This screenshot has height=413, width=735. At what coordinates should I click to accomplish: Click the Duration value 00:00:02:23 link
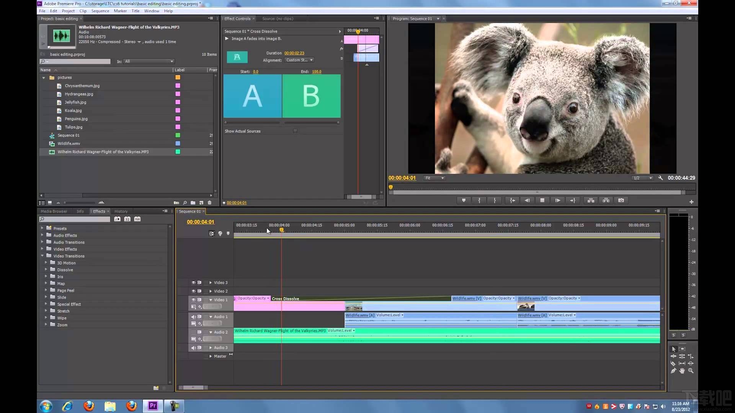294,53
